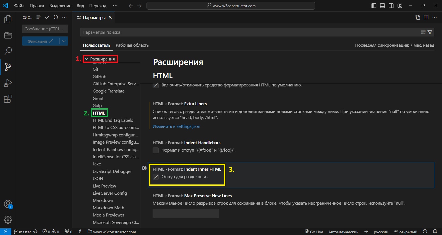Clear settings search filter icon
Viewport: 442px width, 235px height.
[x=423, y=32]
